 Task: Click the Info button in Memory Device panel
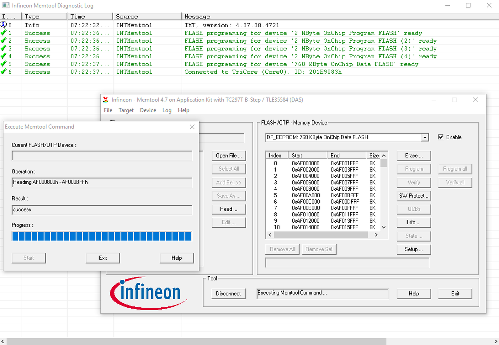[x=414, y=222]
